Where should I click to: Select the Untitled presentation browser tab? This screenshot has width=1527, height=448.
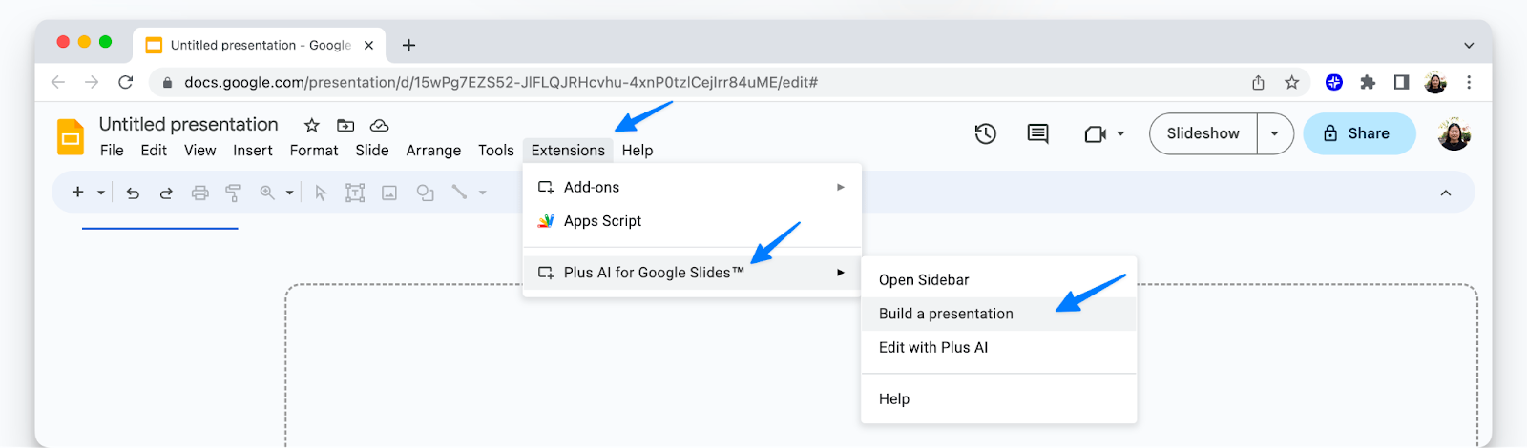tap(260, 45)
